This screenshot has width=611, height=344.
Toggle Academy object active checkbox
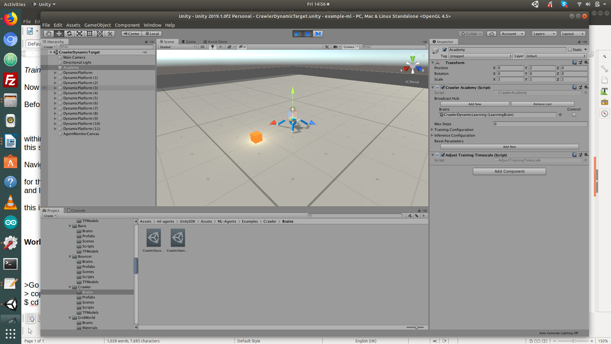(445, 50)
